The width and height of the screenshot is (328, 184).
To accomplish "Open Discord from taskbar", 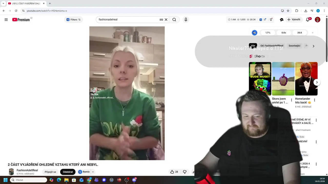I will [x=134, y=180].
